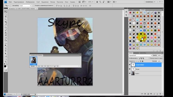Select the Path Selection arrow tool
Image resolution: width=173 pixels, height=97 pixels.
tap(6, 54)
